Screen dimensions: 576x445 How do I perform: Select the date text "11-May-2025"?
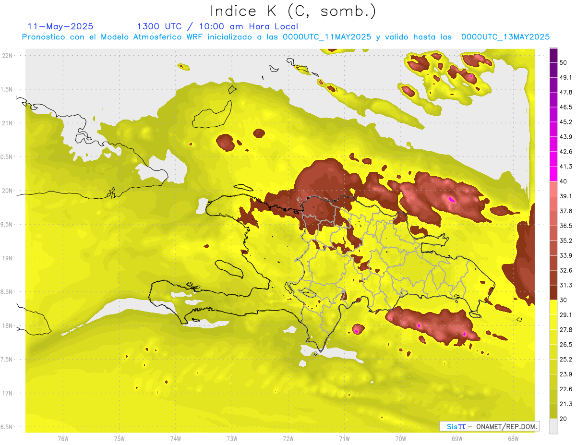(60, 26)
